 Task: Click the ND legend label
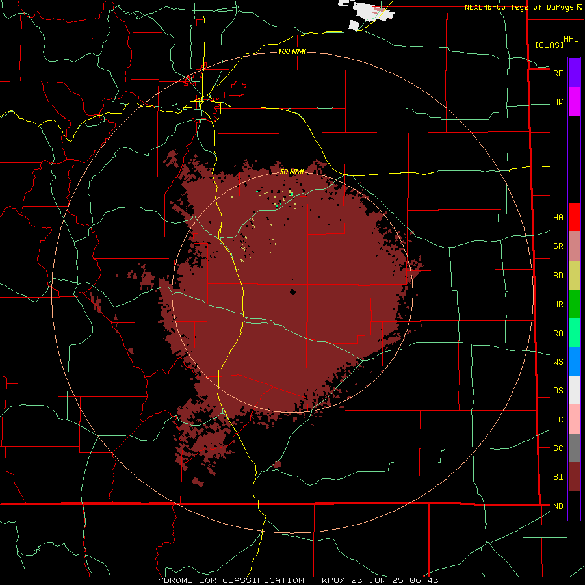tap(558, 506)
